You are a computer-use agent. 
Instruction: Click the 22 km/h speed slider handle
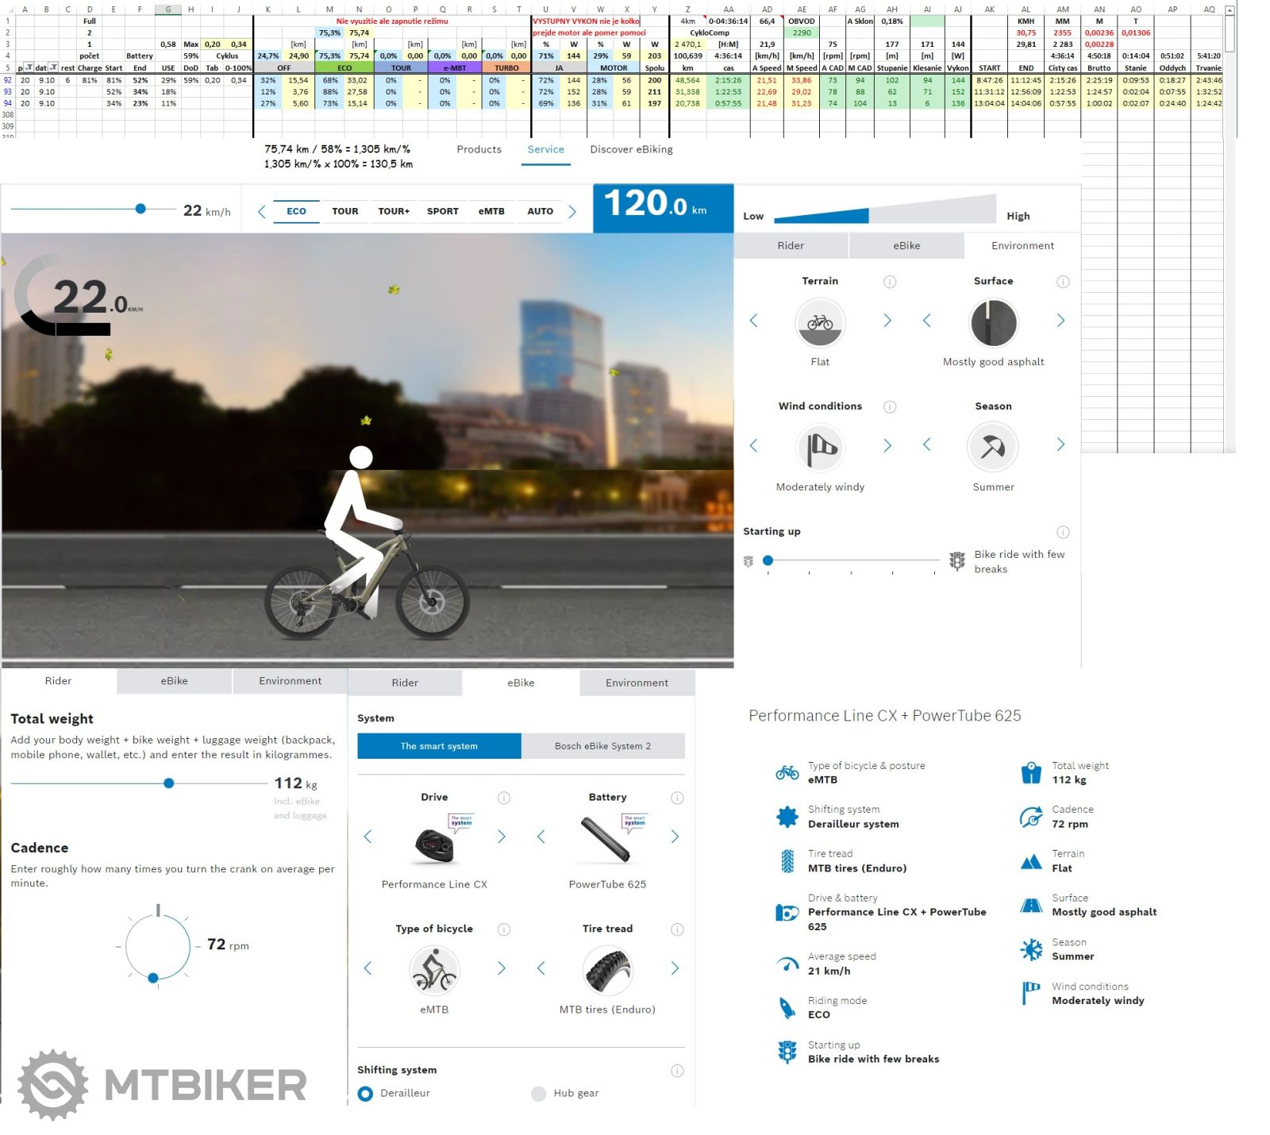[140, 209]
